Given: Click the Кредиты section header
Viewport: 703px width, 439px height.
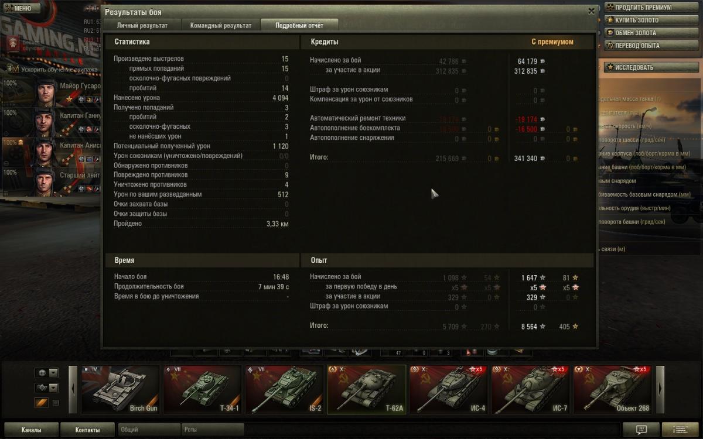Looking at the screenshot, I should click(x=324, y=42).
